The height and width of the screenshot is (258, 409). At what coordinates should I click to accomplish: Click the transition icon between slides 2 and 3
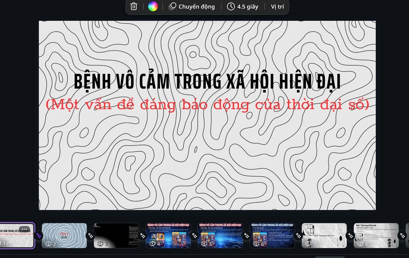pos(90,235)
